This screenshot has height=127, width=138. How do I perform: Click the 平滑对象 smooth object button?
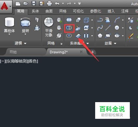(49, 27)
